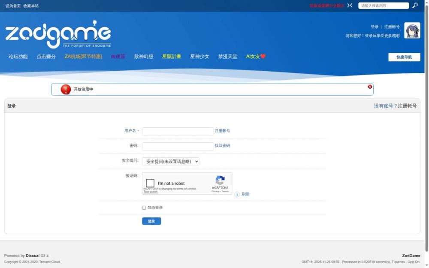Click the collapse arrows beside the language switch
The height and width of the screenshot is (268, 429).
coord(349,5)
